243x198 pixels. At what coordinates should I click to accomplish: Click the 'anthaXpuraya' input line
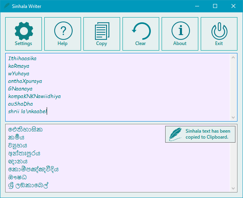25,81
